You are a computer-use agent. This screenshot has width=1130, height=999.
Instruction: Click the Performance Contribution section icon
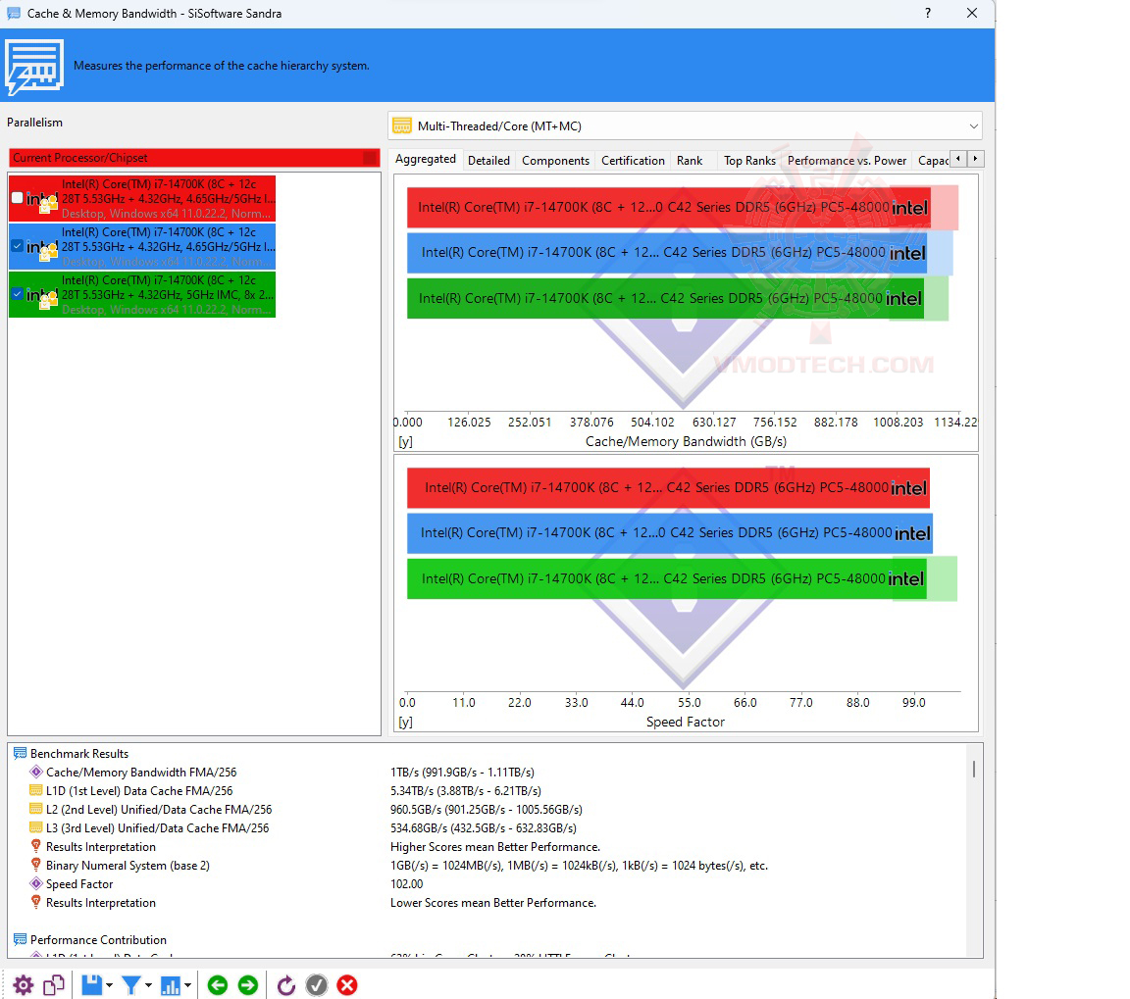21,940
